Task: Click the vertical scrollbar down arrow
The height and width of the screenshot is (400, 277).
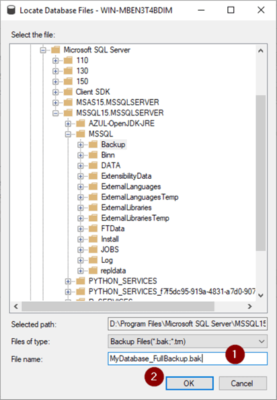Action: click(261, 295)
